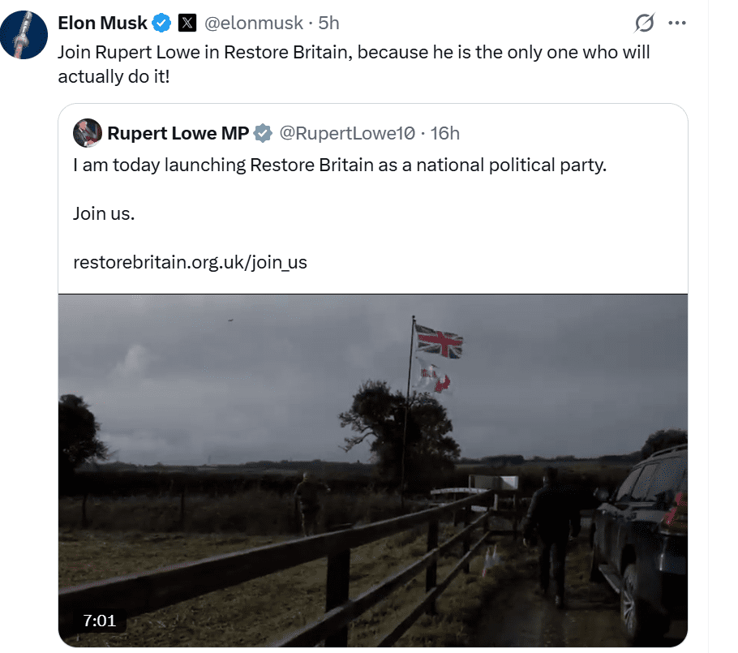The width and height of the screenshot is (738, 653).
Task: Open the 5h post timestamp
Action: click(328, 24)
